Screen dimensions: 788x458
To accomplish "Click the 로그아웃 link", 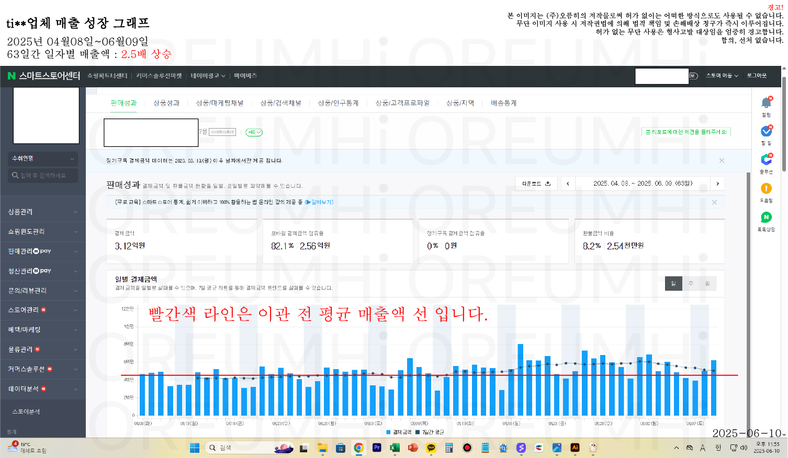I will pos(757,76).
